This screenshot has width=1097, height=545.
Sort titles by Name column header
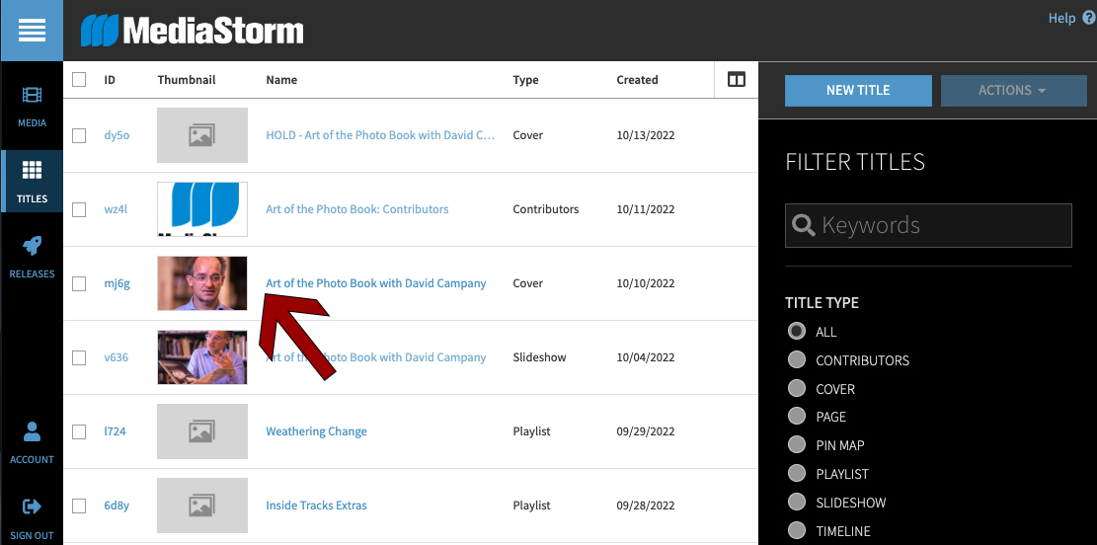pos(281,80)
